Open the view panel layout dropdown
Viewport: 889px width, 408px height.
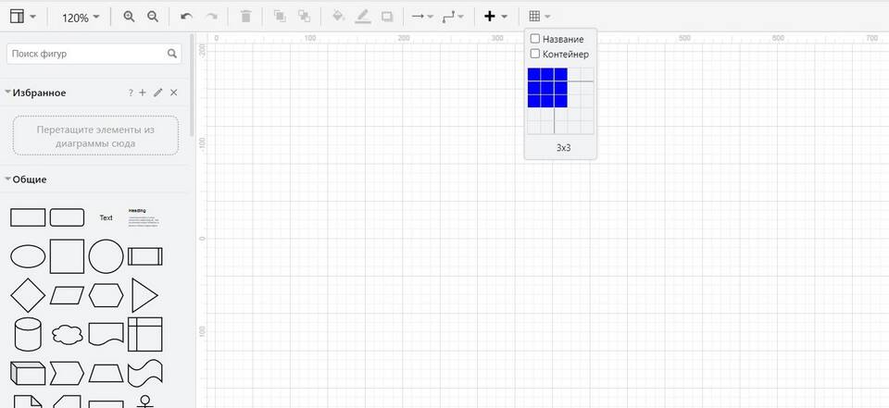click(22, 17)
